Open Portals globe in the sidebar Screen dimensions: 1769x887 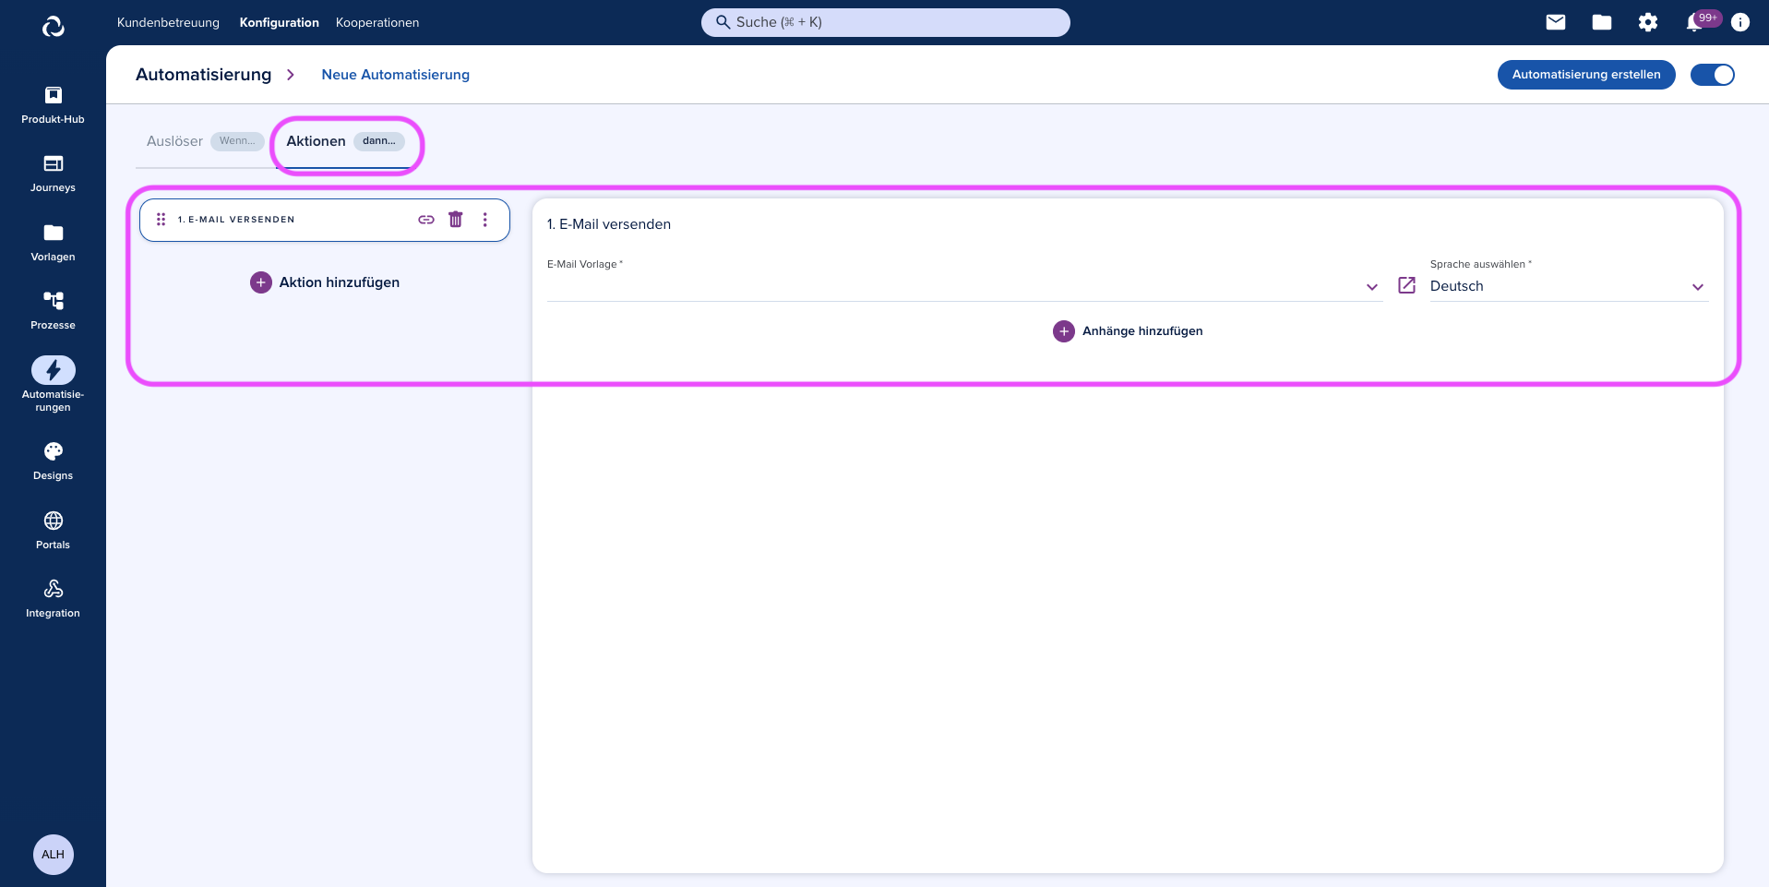pyautogui.click(x=53, y=531)
